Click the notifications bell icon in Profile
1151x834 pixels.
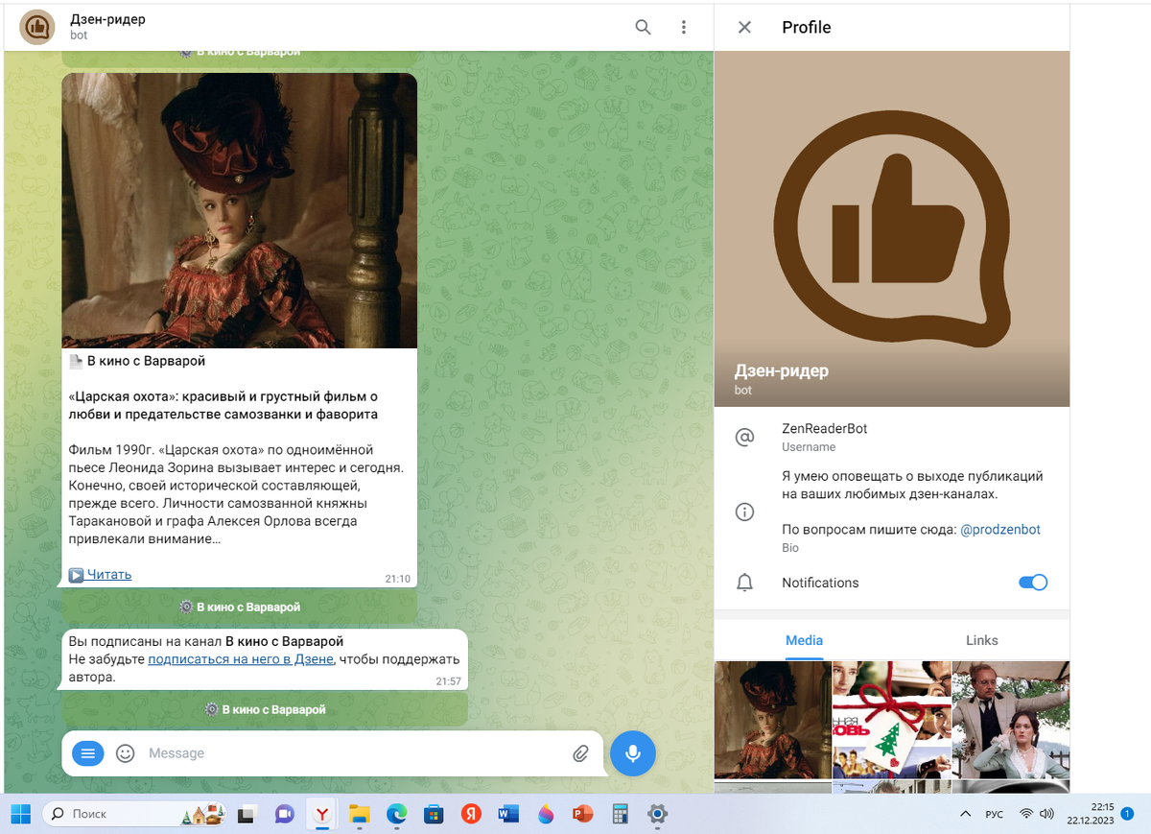tap(744, 583)
